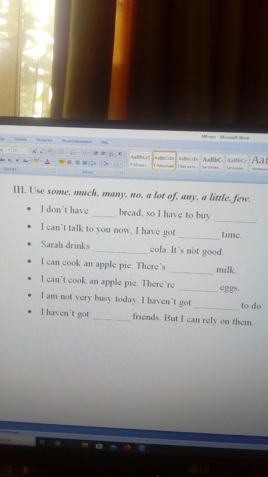This screenshot has width=268, height=477.
Task: Center-align the paragraph text
Action: (x=70, y=163)
